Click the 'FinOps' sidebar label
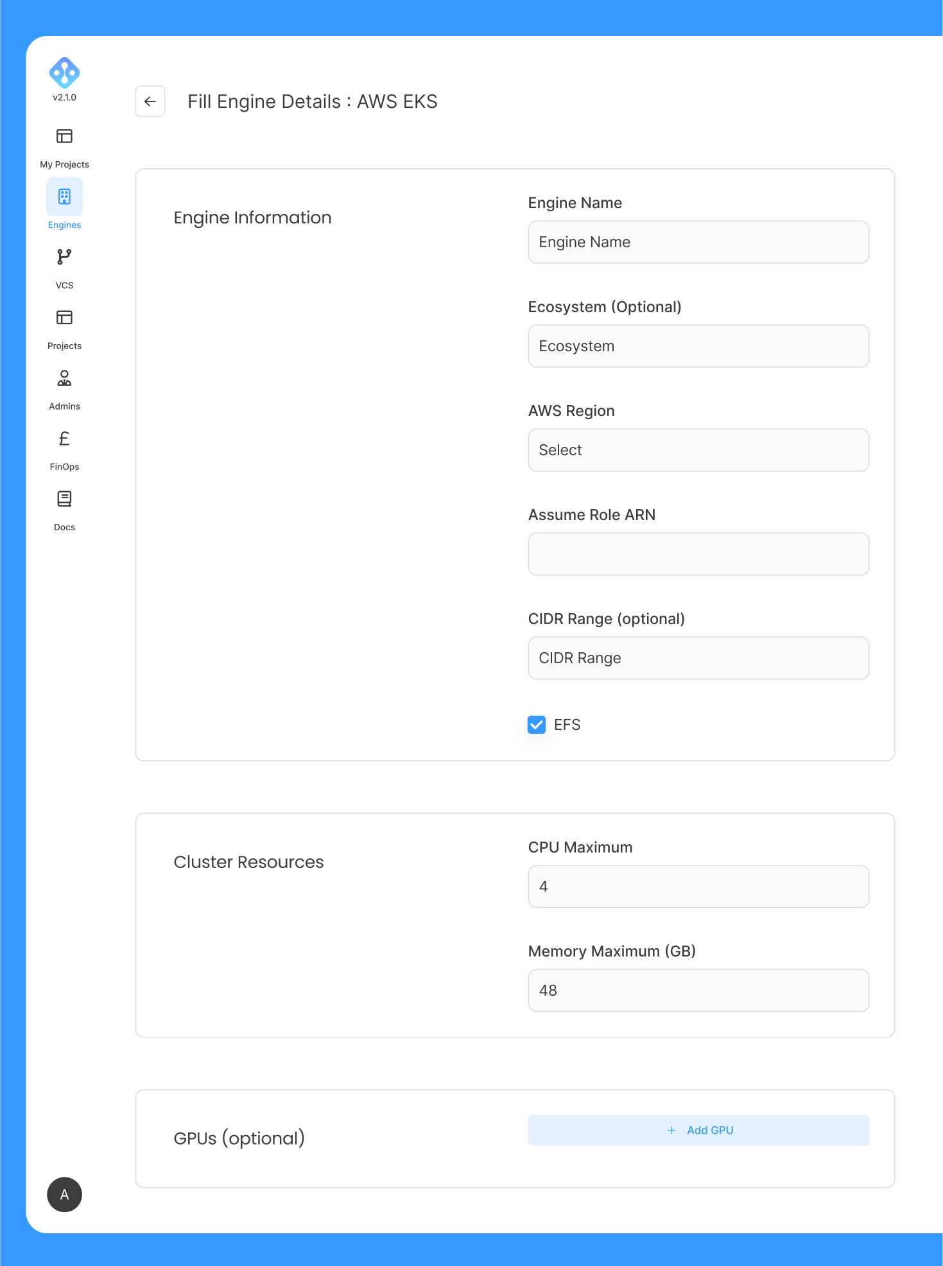The height and width of the screenshot is (1266, 943). (64, 467)
